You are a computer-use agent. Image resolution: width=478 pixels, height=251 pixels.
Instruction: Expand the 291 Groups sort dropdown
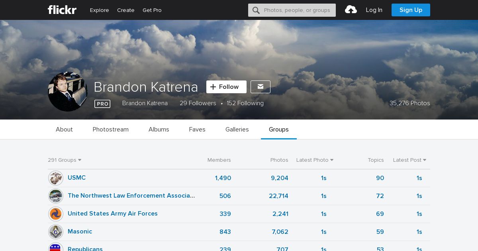click(x=65, y=160)
